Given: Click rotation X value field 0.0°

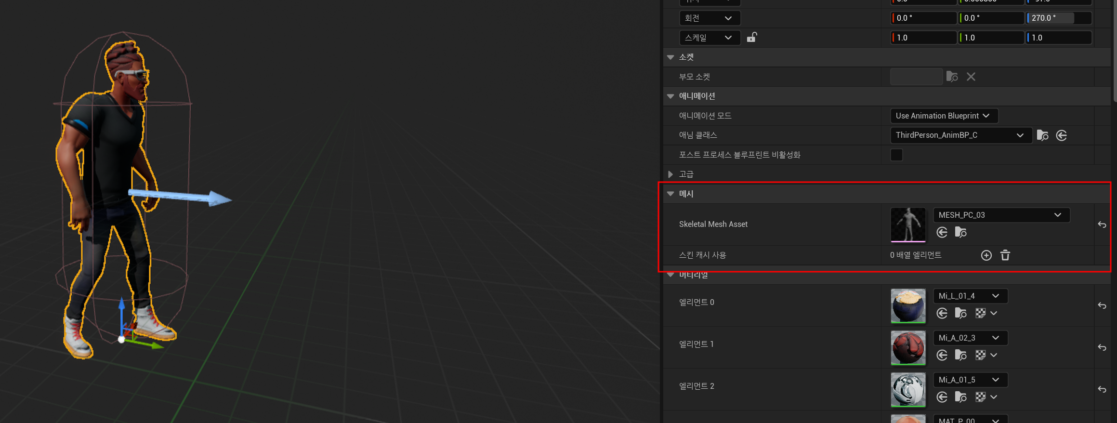Looking at the screenshot, I should click(924, 18).
